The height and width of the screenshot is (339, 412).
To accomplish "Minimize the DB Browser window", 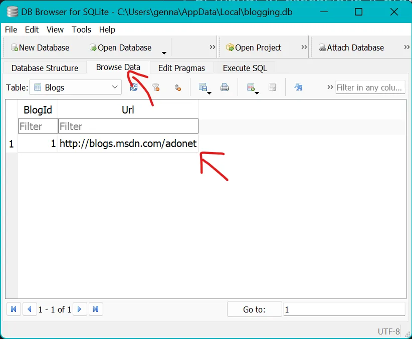I will [324, 12].
